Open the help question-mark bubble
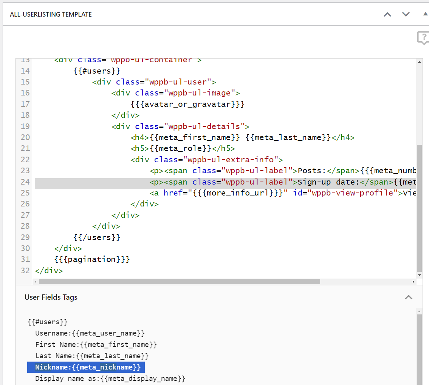 [423, 38]
